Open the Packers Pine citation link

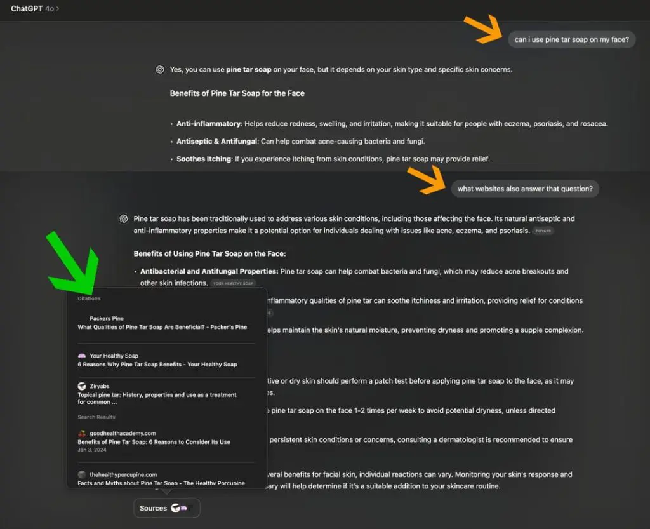pos(162,323)
